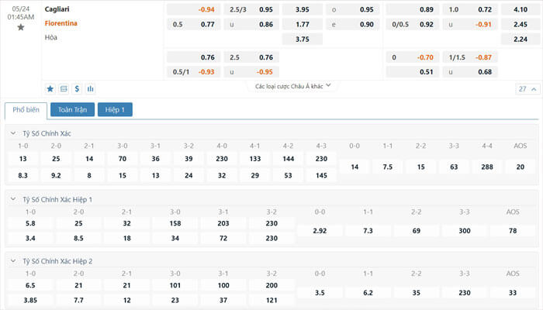Screen dimensions: 543x310
Task: Pick correct score 4-1 at odds 133
Action: coord(255,159)
